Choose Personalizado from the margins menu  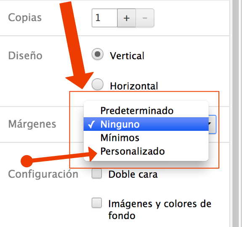146,151
